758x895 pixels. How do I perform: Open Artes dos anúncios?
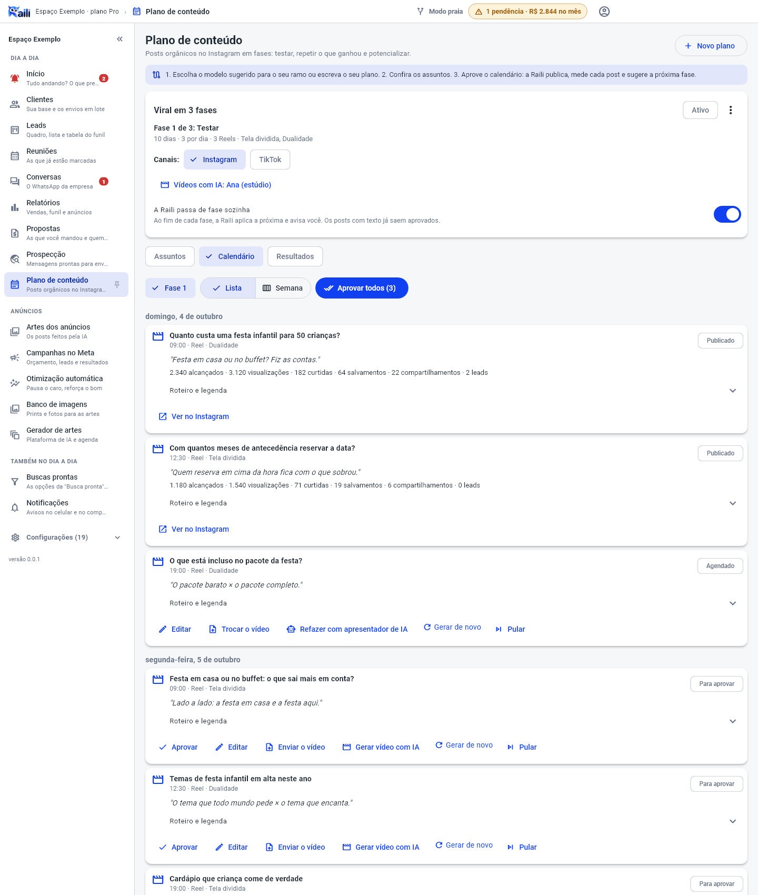coord(66,331)
